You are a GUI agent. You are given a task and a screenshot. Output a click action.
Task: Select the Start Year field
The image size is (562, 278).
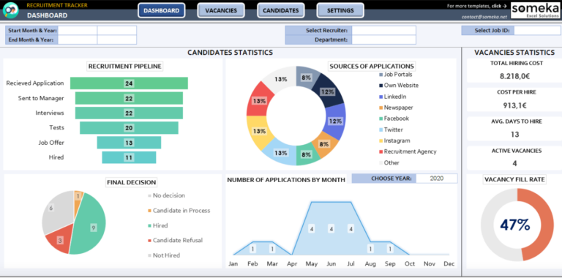tap(117, 31)
